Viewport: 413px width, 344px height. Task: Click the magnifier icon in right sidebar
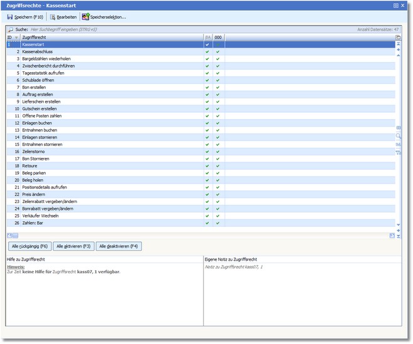pos(398,135)
